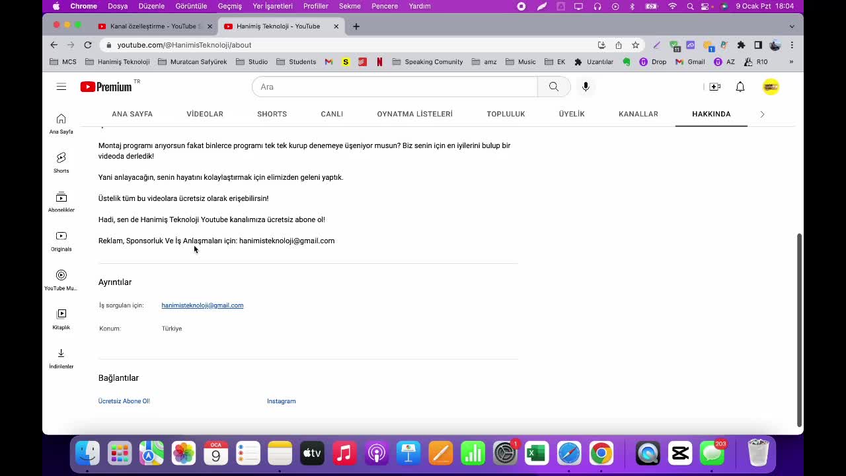The width and height of the screenshot is (846, 476).
Task: Open the Speaking Comunity bookmark folder
Action: (x=428, y=61)
